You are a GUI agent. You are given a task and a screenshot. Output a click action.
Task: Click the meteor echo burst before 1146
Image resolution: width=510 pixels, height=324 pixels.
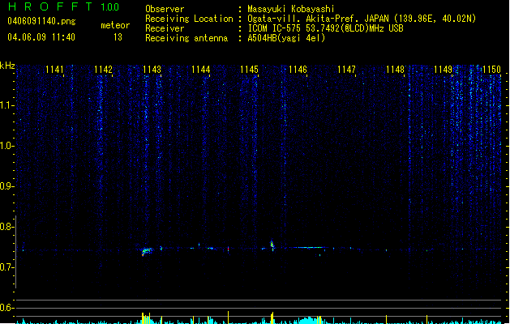(272, 245)
